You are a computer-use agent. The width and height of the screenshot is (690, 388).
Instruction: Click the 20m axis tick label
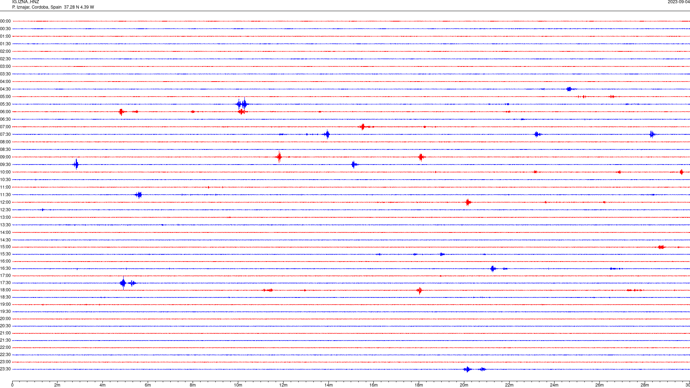[464, 385]
